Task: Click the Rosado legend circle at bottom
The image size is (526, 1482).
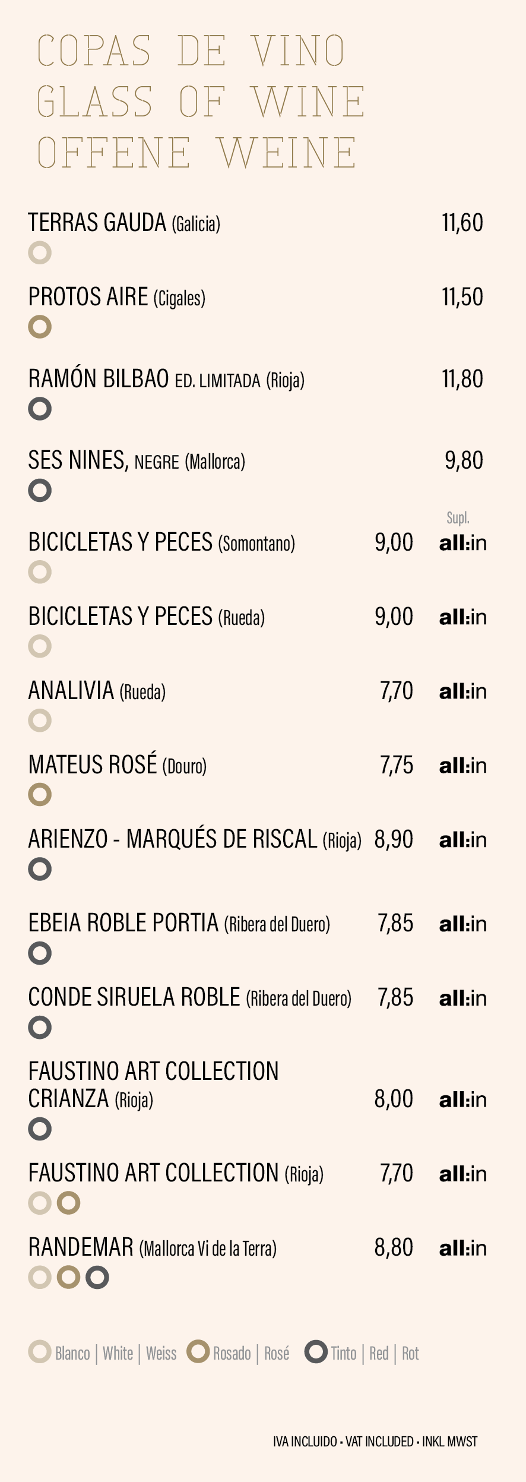Action: [x=198, y=1351]
